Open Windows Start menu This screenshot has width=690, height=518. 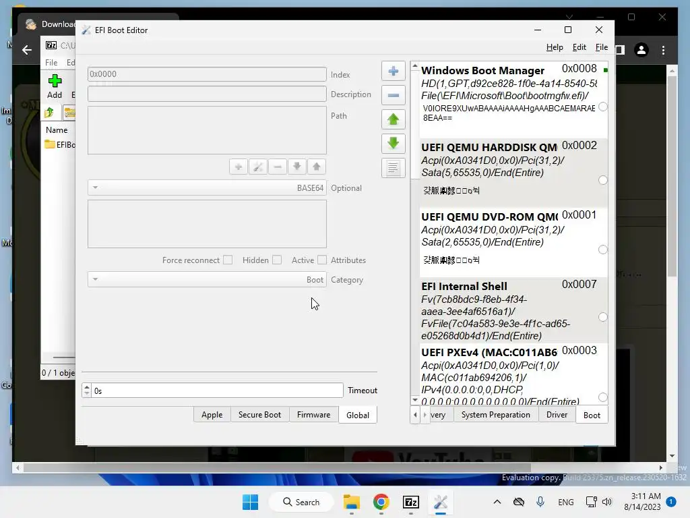coord(251,502)
